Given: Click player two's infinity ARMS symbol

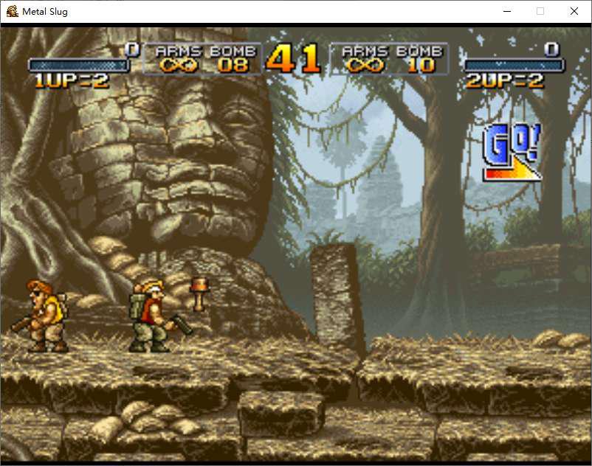Looking at the screenshot, I should coord(363,65).
